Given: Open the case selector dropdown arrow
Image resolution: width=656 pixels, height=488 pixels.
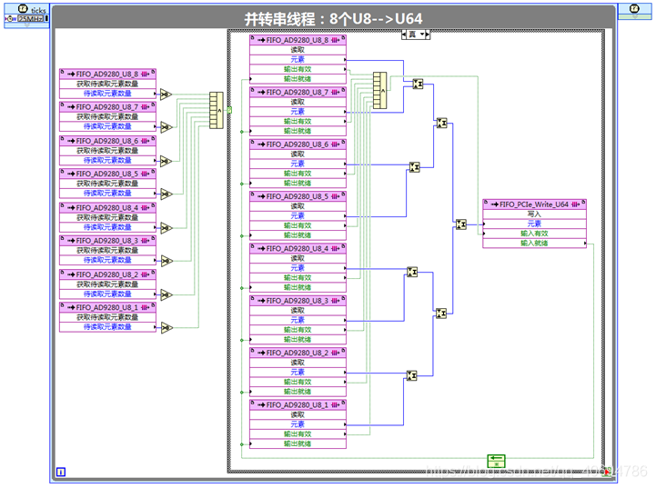Looking at the screenshot, I should tap(422, 35).
